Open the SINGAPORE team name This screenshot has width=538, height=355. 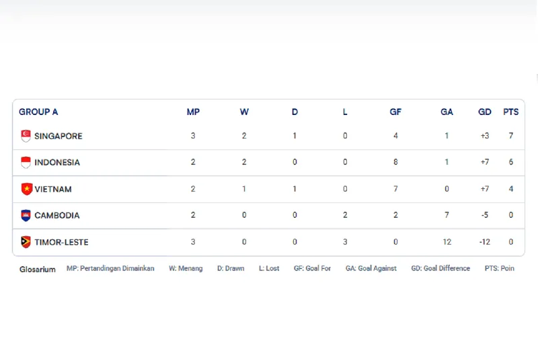pyautogui.click(x=59, y=136)
